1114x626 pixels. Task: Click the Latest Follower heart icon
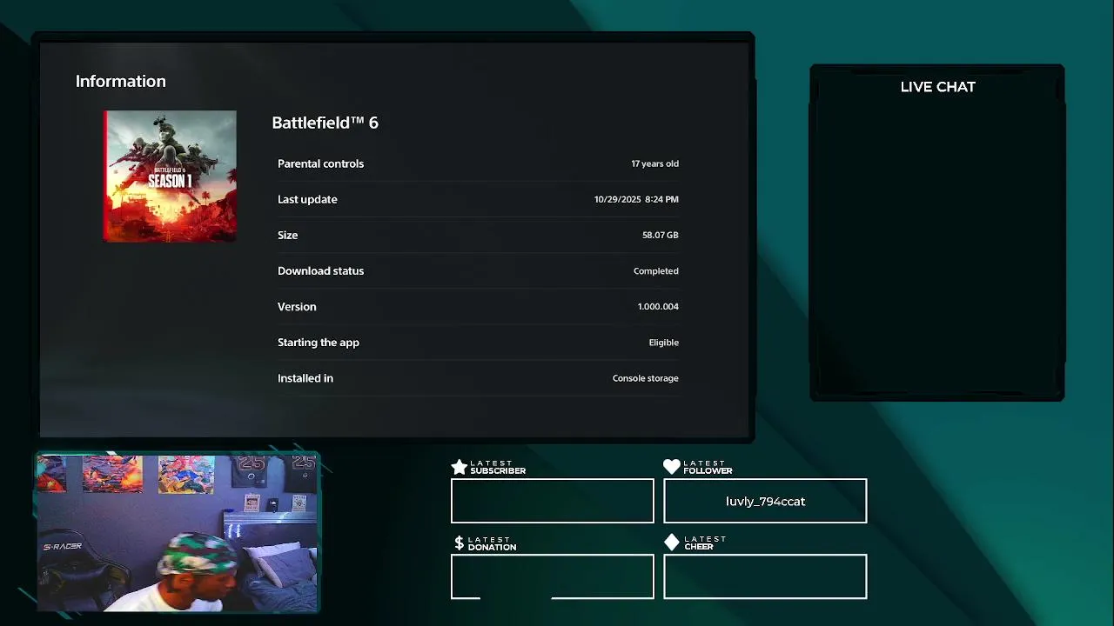[671, 467]
